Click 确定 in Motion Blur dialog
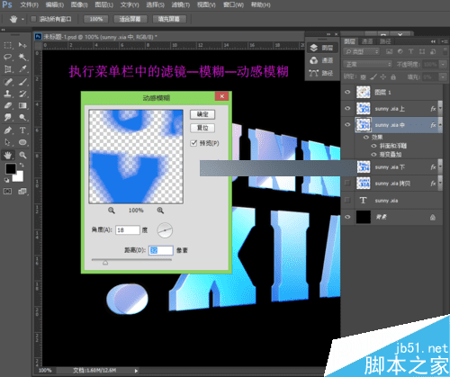The height and width of the screenshot is (377, 450). click(202, 114)
